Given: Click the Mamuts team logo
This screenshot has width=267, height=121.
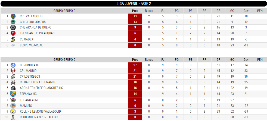Looking at the screenshot, I should point(13,106).
